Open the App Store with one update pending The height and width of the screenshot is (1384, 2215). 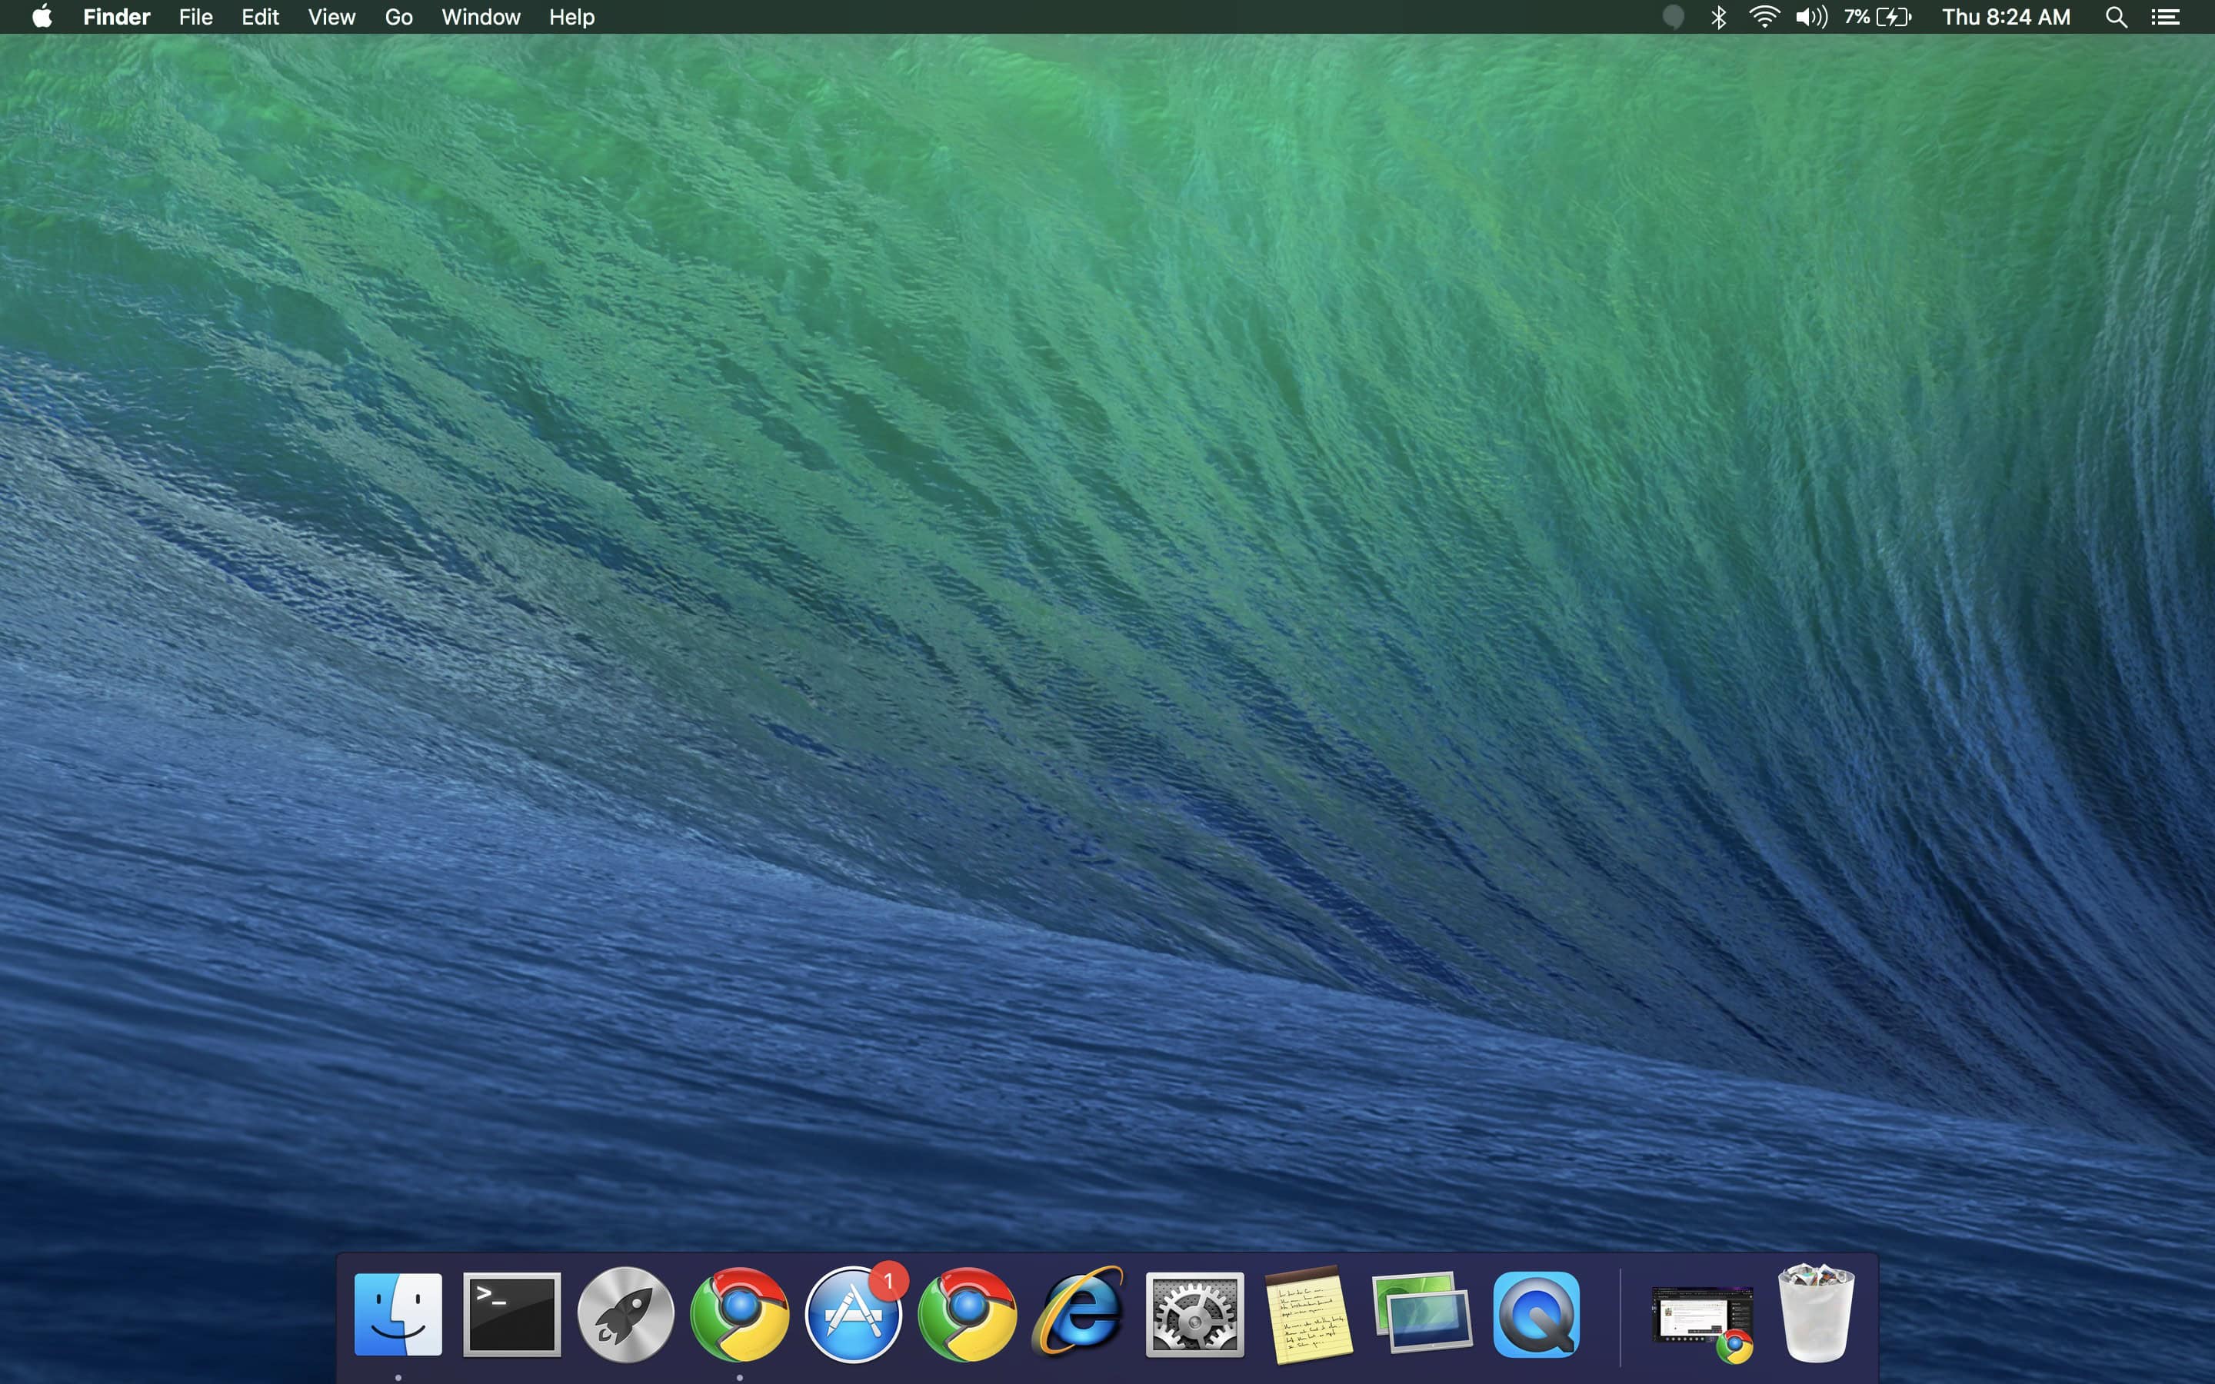click(853, 1312)
